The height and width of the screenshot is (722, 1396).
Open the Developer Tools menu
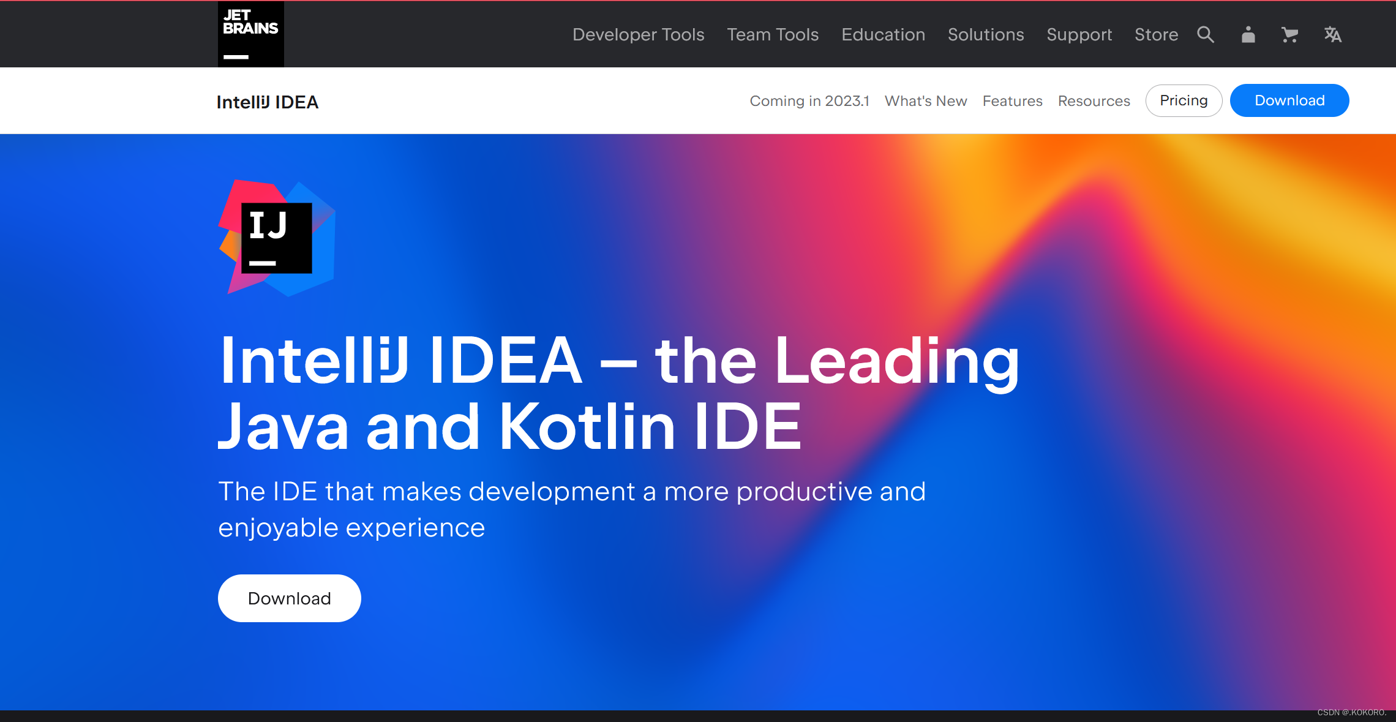[x=638, y=34]
